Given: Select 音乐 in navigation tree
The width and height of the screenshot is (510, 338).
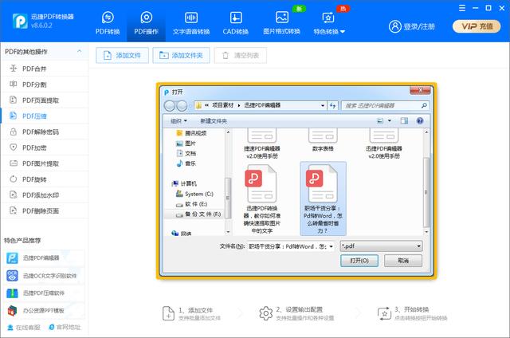Looking at the screenshot, I should click(x=186, y=163).
